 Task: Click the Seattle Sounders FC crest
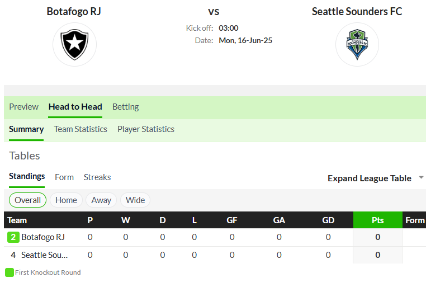click(x=357, y=44)
